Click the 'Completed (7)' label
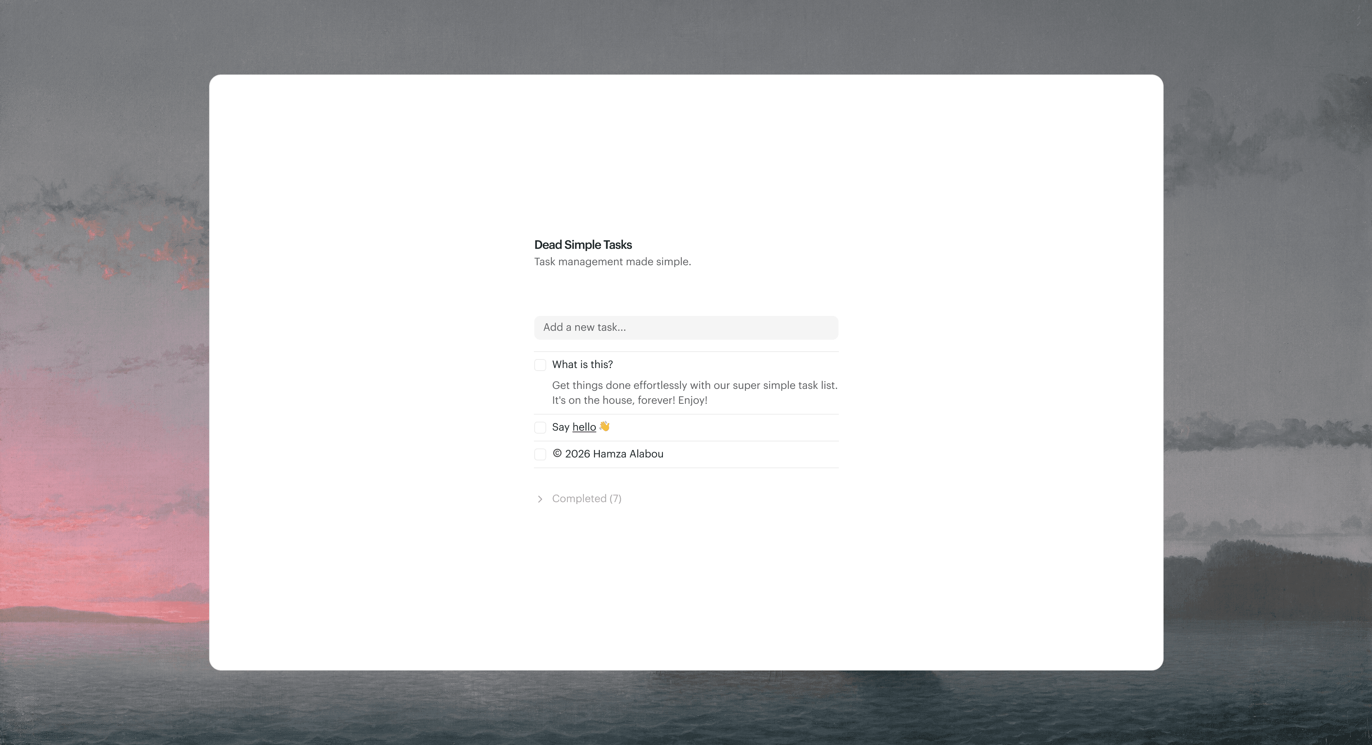 click(x=586, y=499)
